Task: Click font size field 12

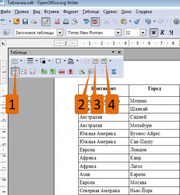Action: [x=132, y=33]
